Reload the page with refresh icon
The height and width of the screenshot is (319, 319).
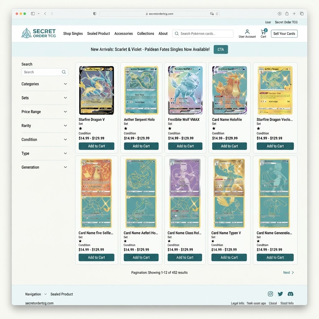(217, 14)
